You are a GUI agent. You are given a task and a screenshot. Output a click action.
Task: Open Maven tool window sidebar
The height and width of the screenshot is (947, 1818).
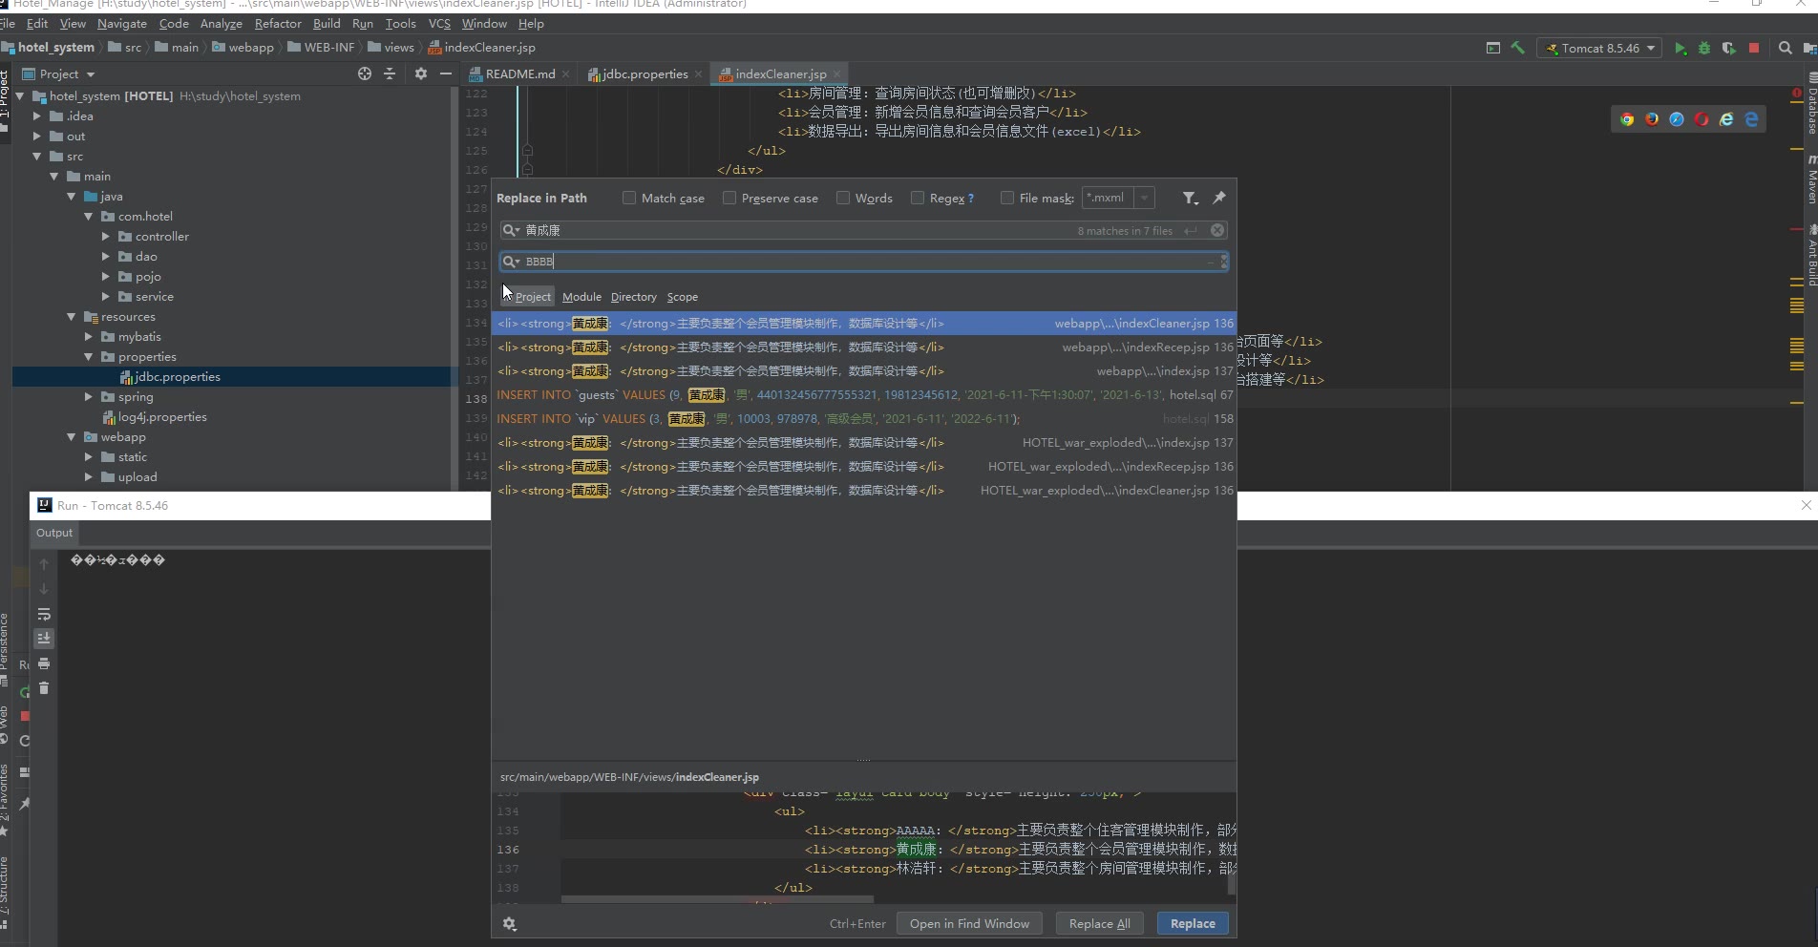1810,179
